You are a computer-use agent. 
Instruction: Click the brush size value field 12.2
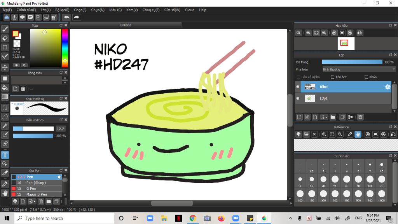click(60, 129)
